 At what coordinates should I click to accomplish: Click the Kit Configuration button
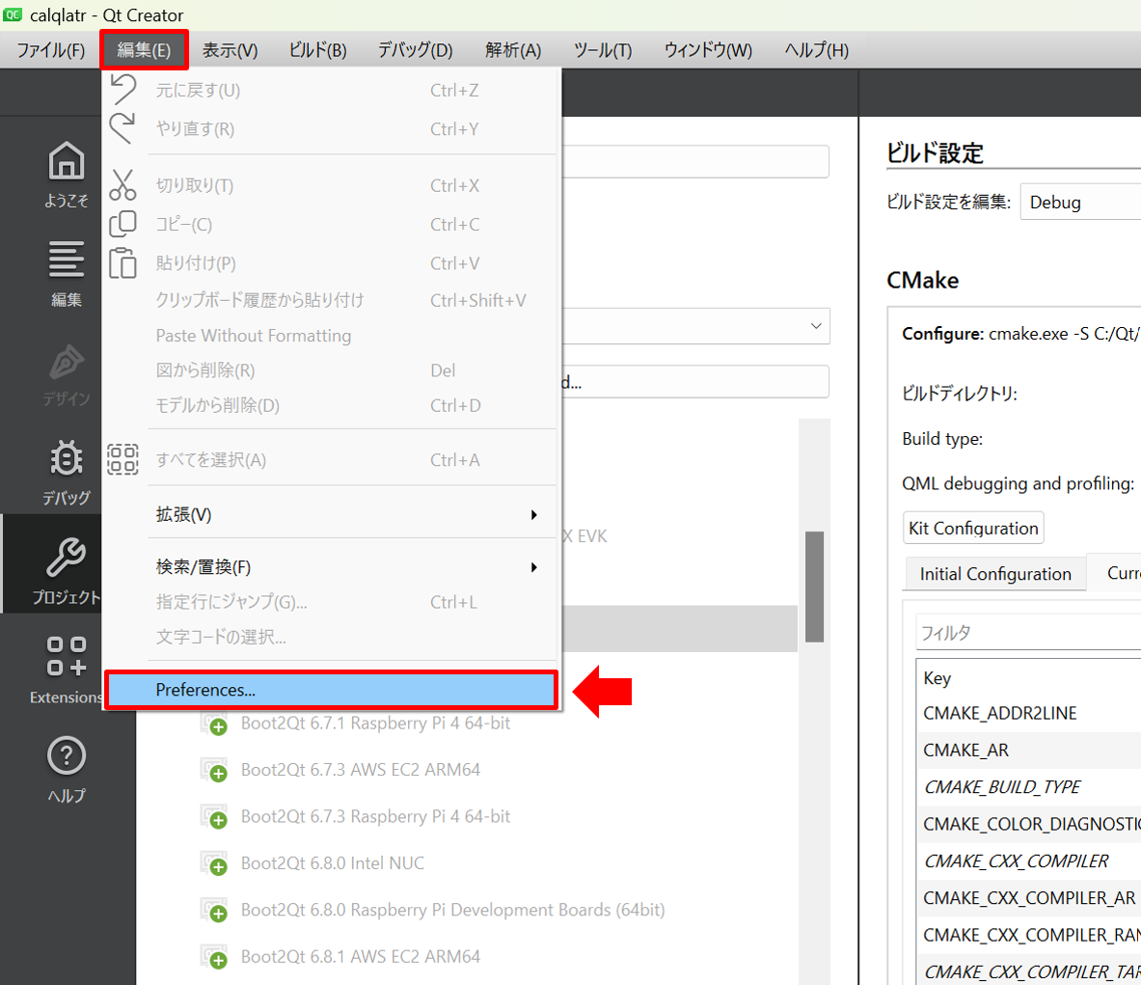pos(973,529)
